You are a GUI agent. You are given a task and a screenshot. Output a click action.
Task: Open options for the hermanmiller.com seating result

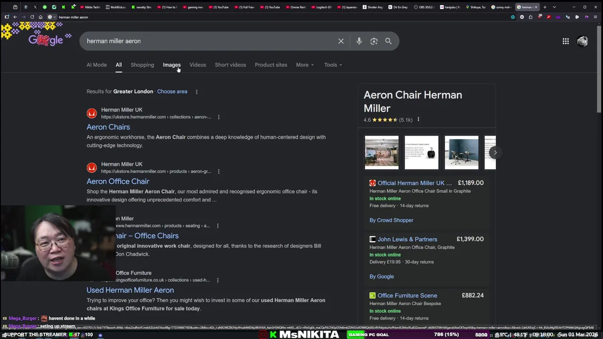pyautogui.click(x=218, y=226)
